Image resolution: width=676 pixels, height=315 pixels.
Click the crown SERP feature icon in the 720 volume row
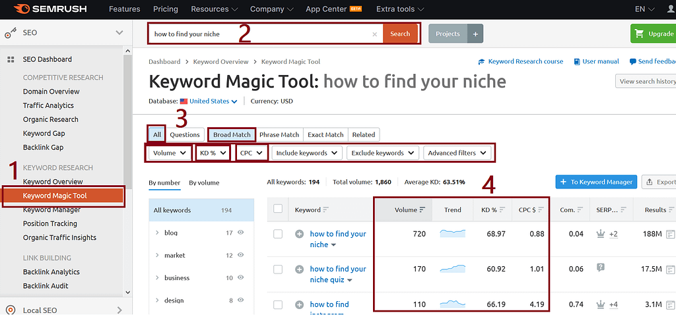coord(600,234)
